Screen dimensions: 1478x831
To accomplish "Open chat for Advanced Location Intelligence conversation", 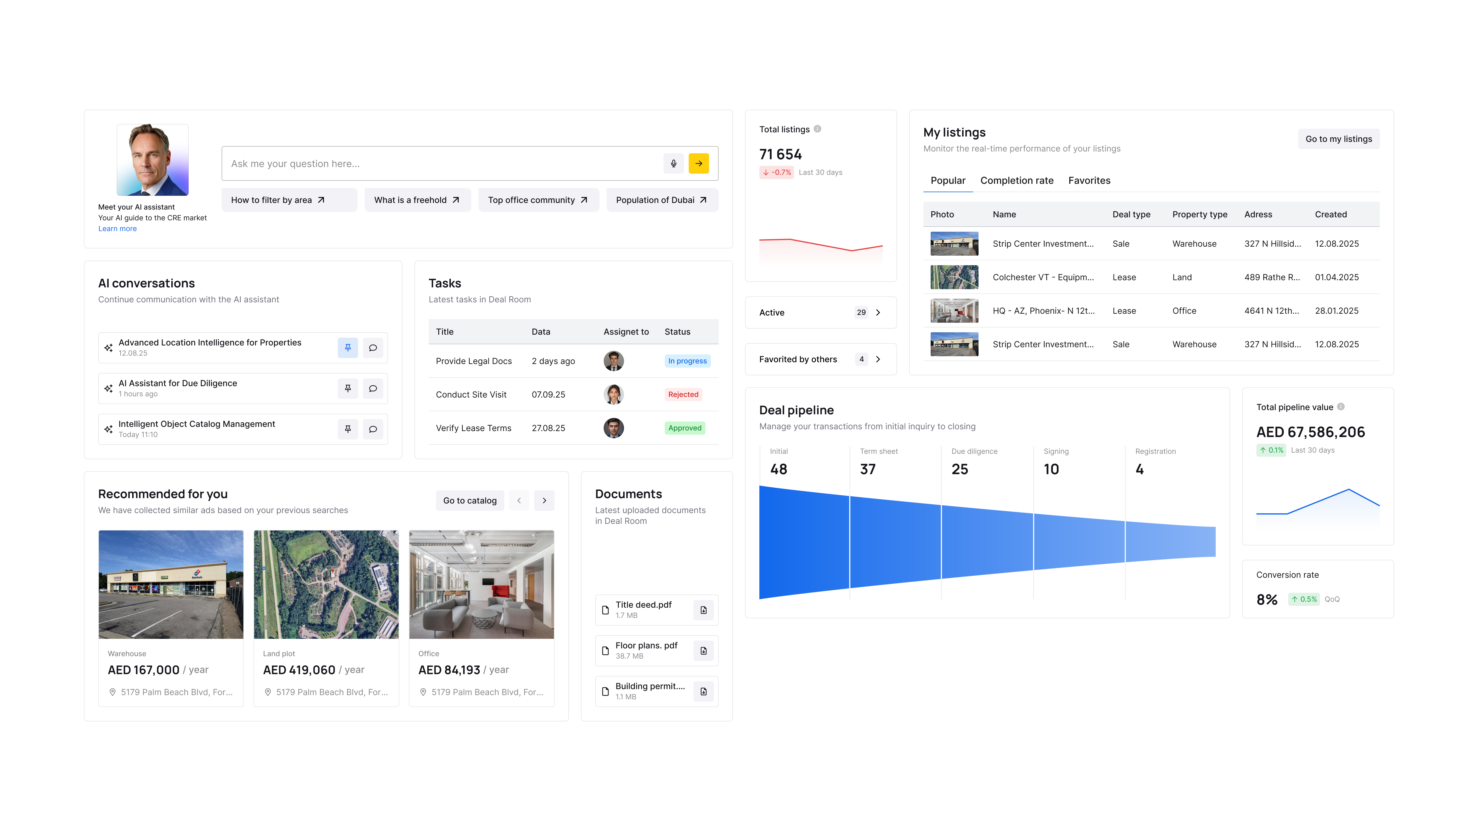I will (373, 348).
